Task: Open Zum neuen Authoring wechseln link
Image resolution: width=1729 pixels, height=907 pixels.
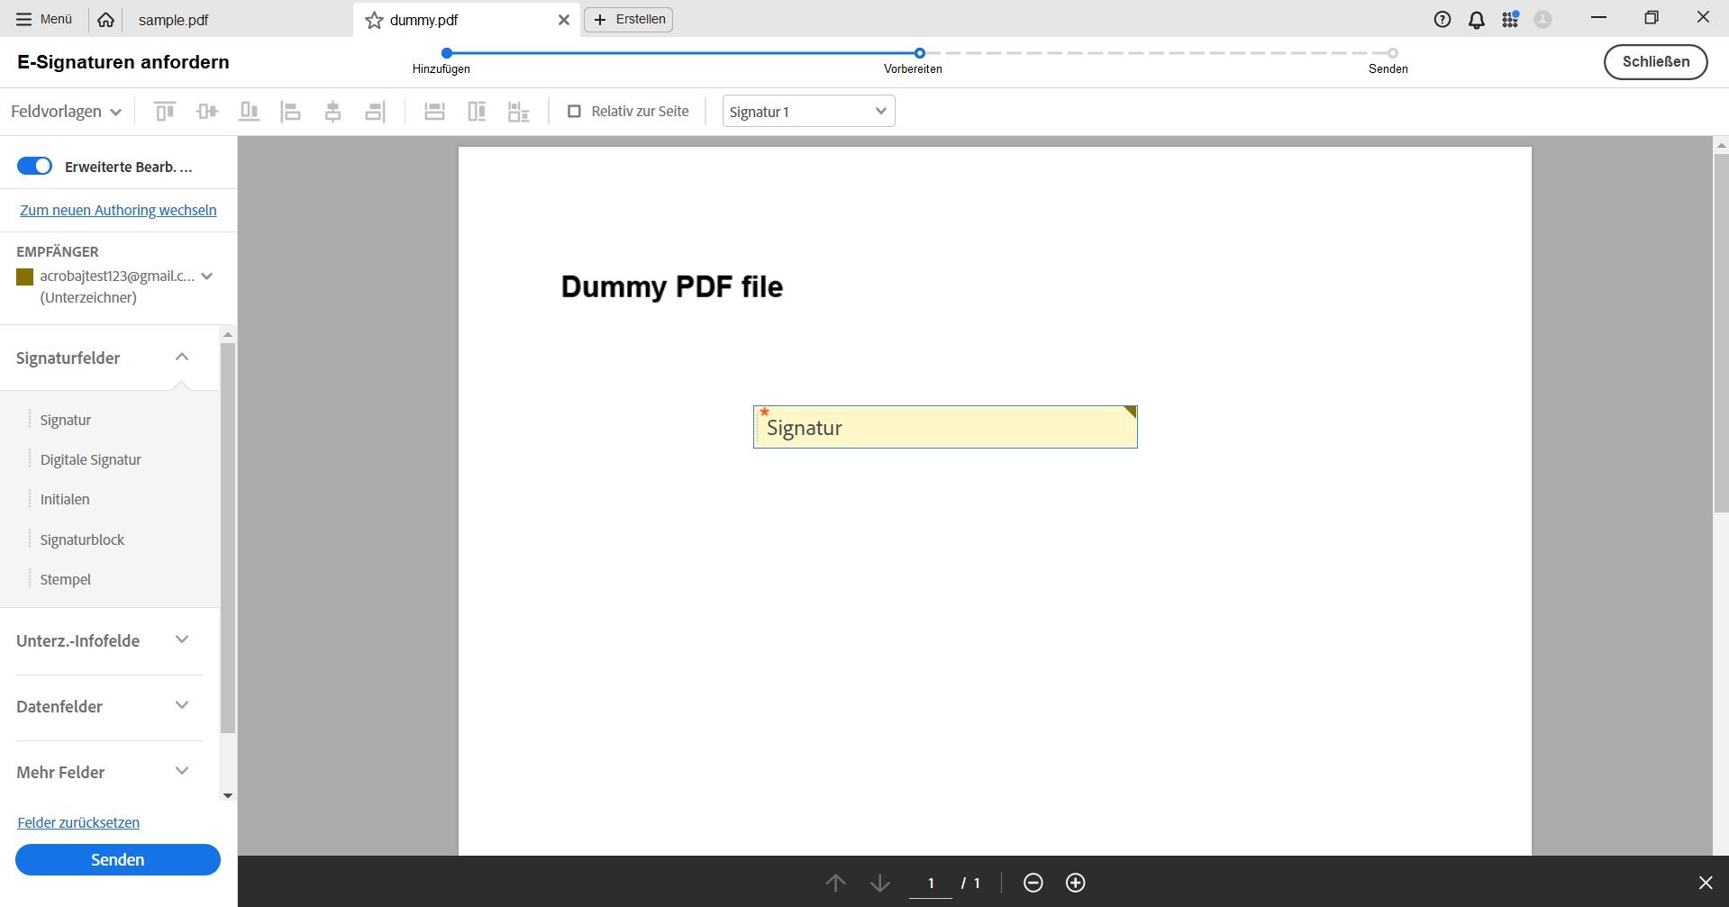Action: point(118,210)
